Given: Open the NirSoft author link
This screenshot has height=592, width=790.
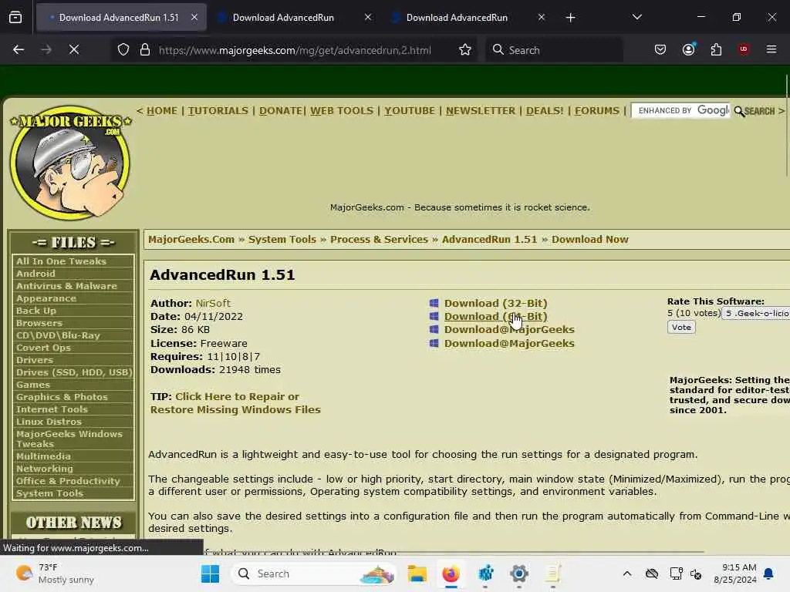Looking at the screenshot, I should pyautogui.click(x=213, y=303).
